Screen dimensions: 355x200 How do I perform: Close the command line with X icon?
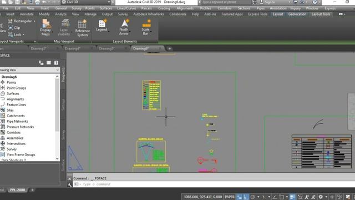point(69,179)
